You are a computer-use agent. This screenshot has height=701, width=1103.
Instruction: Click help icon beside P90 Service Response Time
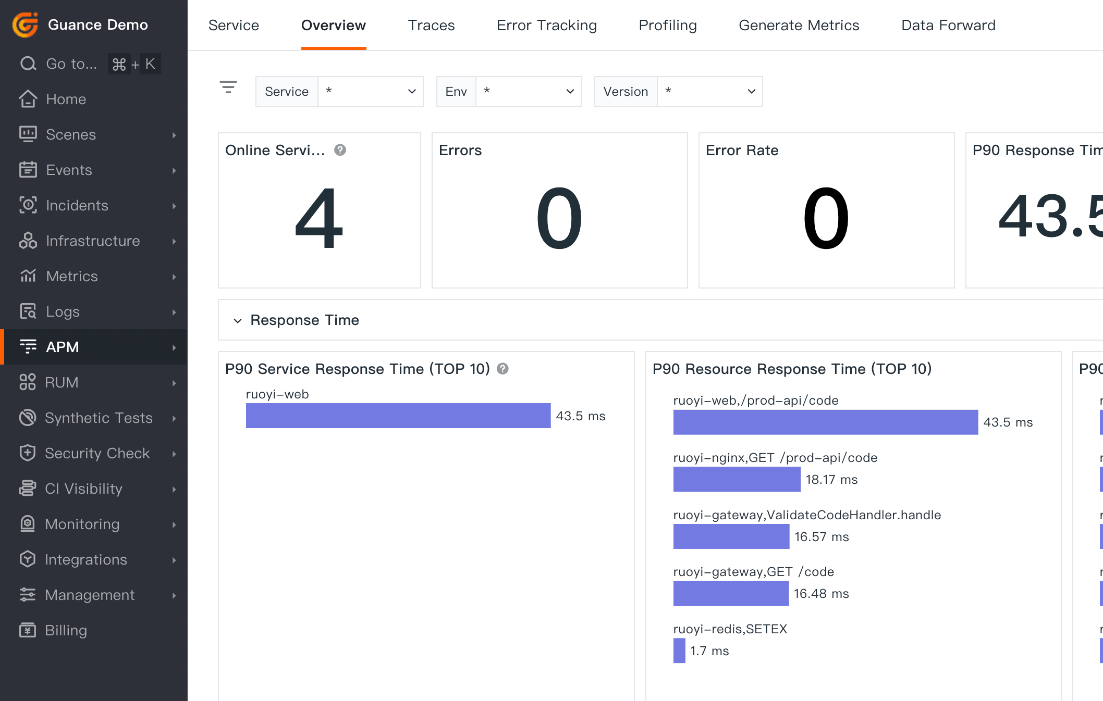(x=503, y=369)
